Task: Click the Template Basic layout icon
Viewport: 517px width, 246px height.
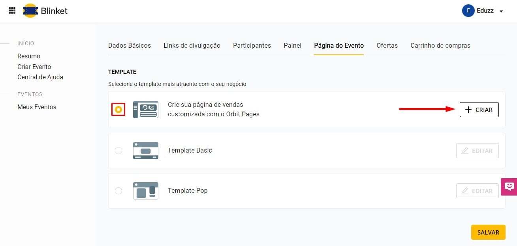Action: click(146, 151)
